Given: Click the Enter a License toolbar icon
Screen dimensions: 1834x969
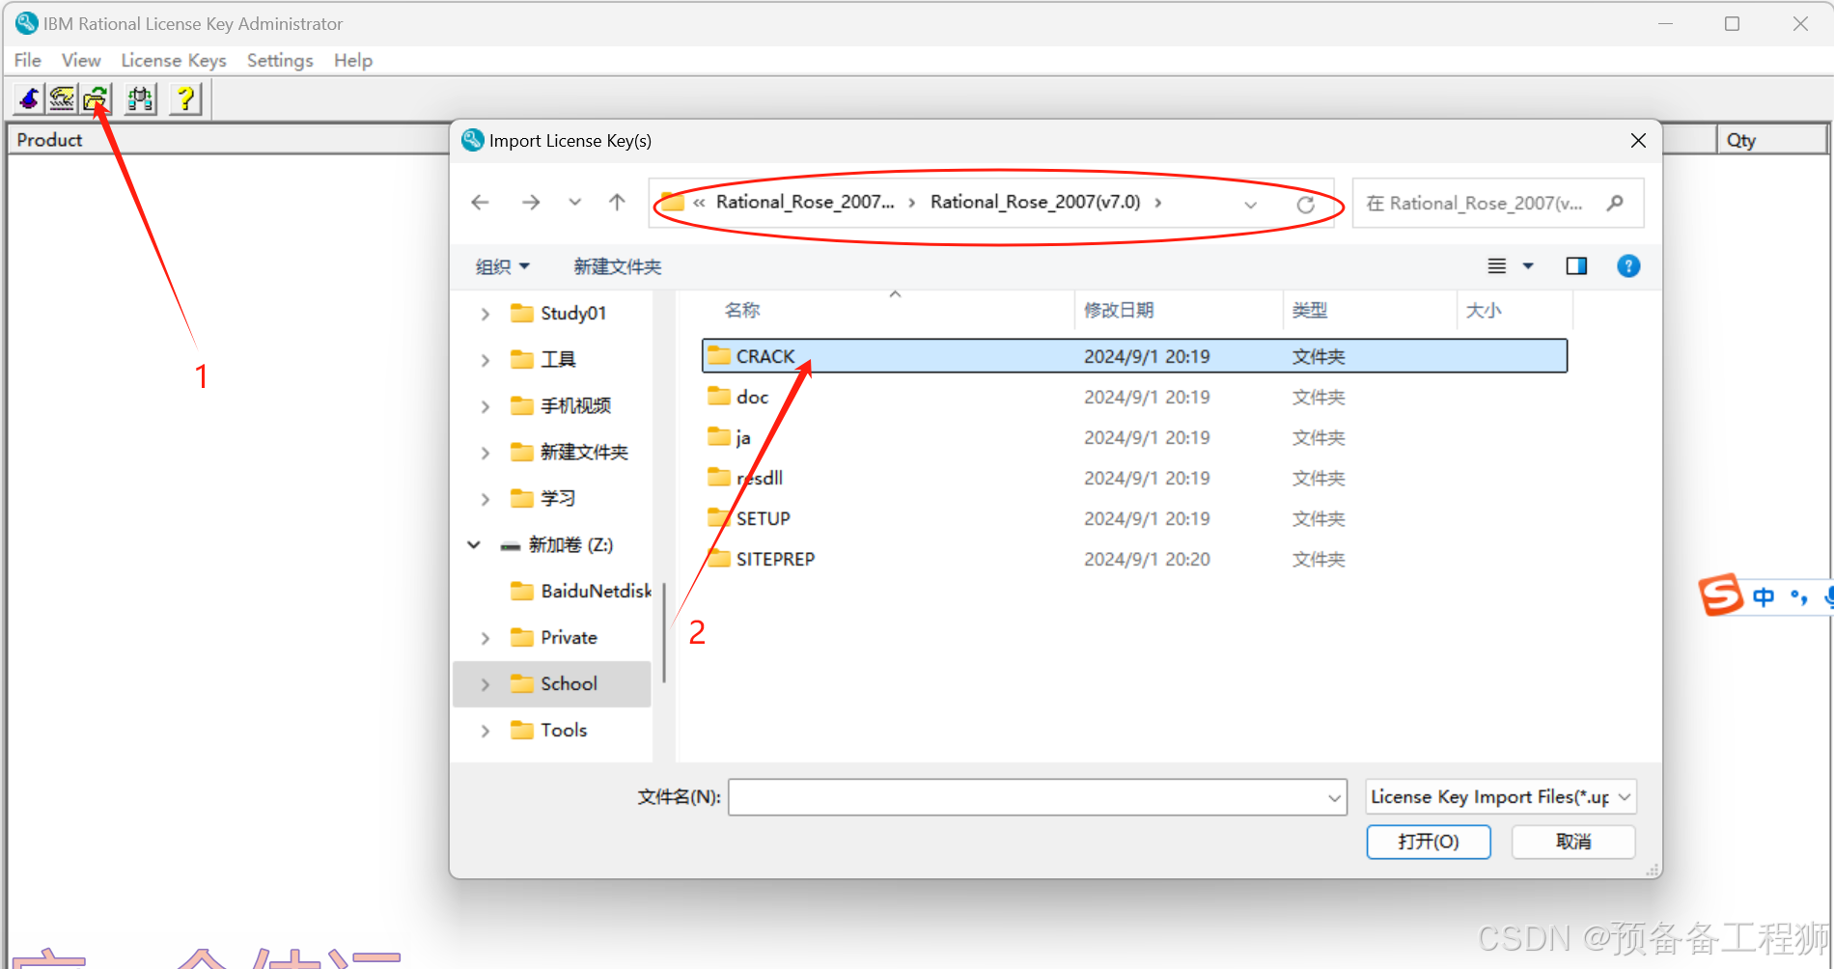Looking at the screenshot, I should coord(62,98).
